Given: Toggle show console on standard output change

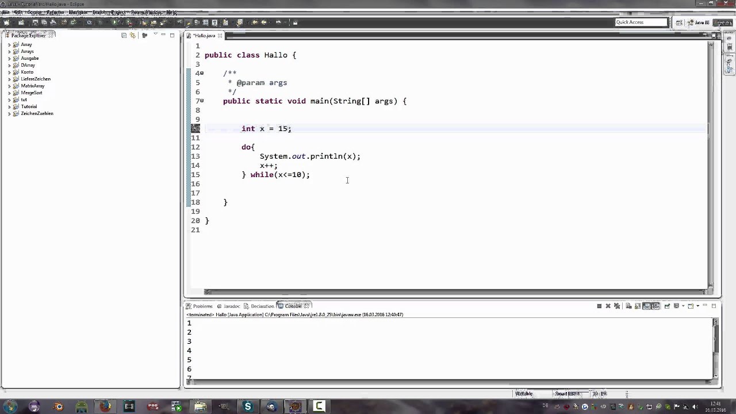Looking at the screenshot, I should tap(646, 306).
